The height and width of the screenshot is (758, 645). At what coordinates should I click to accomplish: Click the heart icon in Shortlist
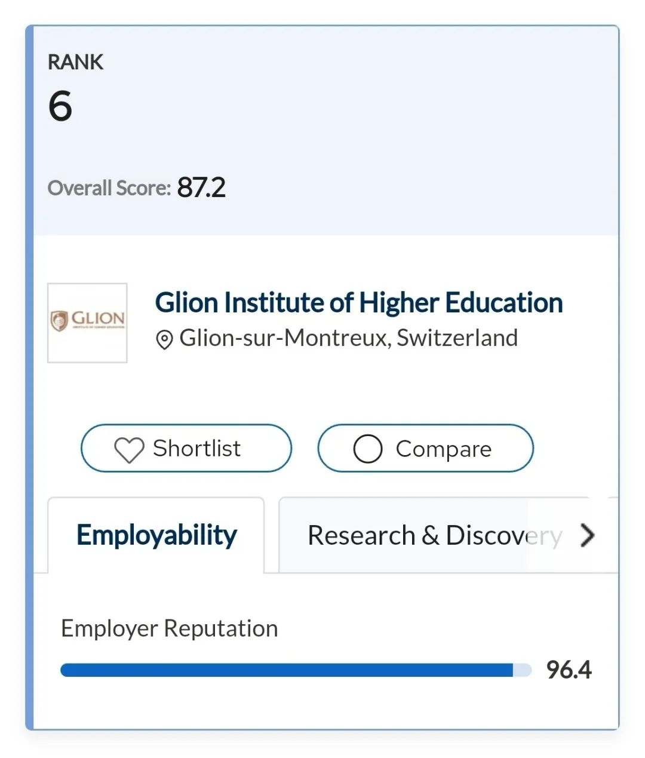[x=129, y=450]
